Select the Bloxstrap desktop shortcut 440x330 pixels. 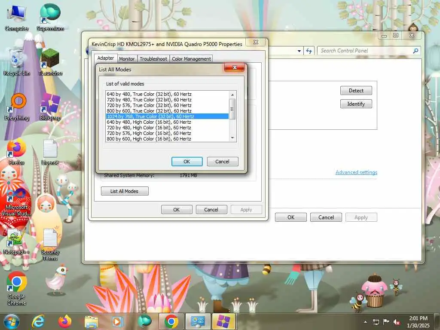pyautogui.click(x=50, y=107)
